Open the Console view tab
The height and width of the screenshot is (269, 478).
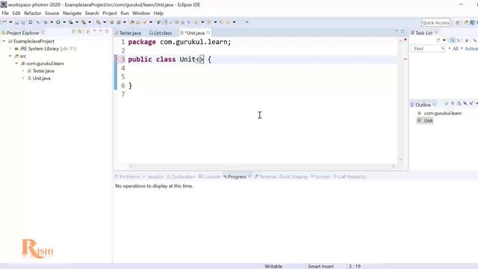tap(209, 177)
